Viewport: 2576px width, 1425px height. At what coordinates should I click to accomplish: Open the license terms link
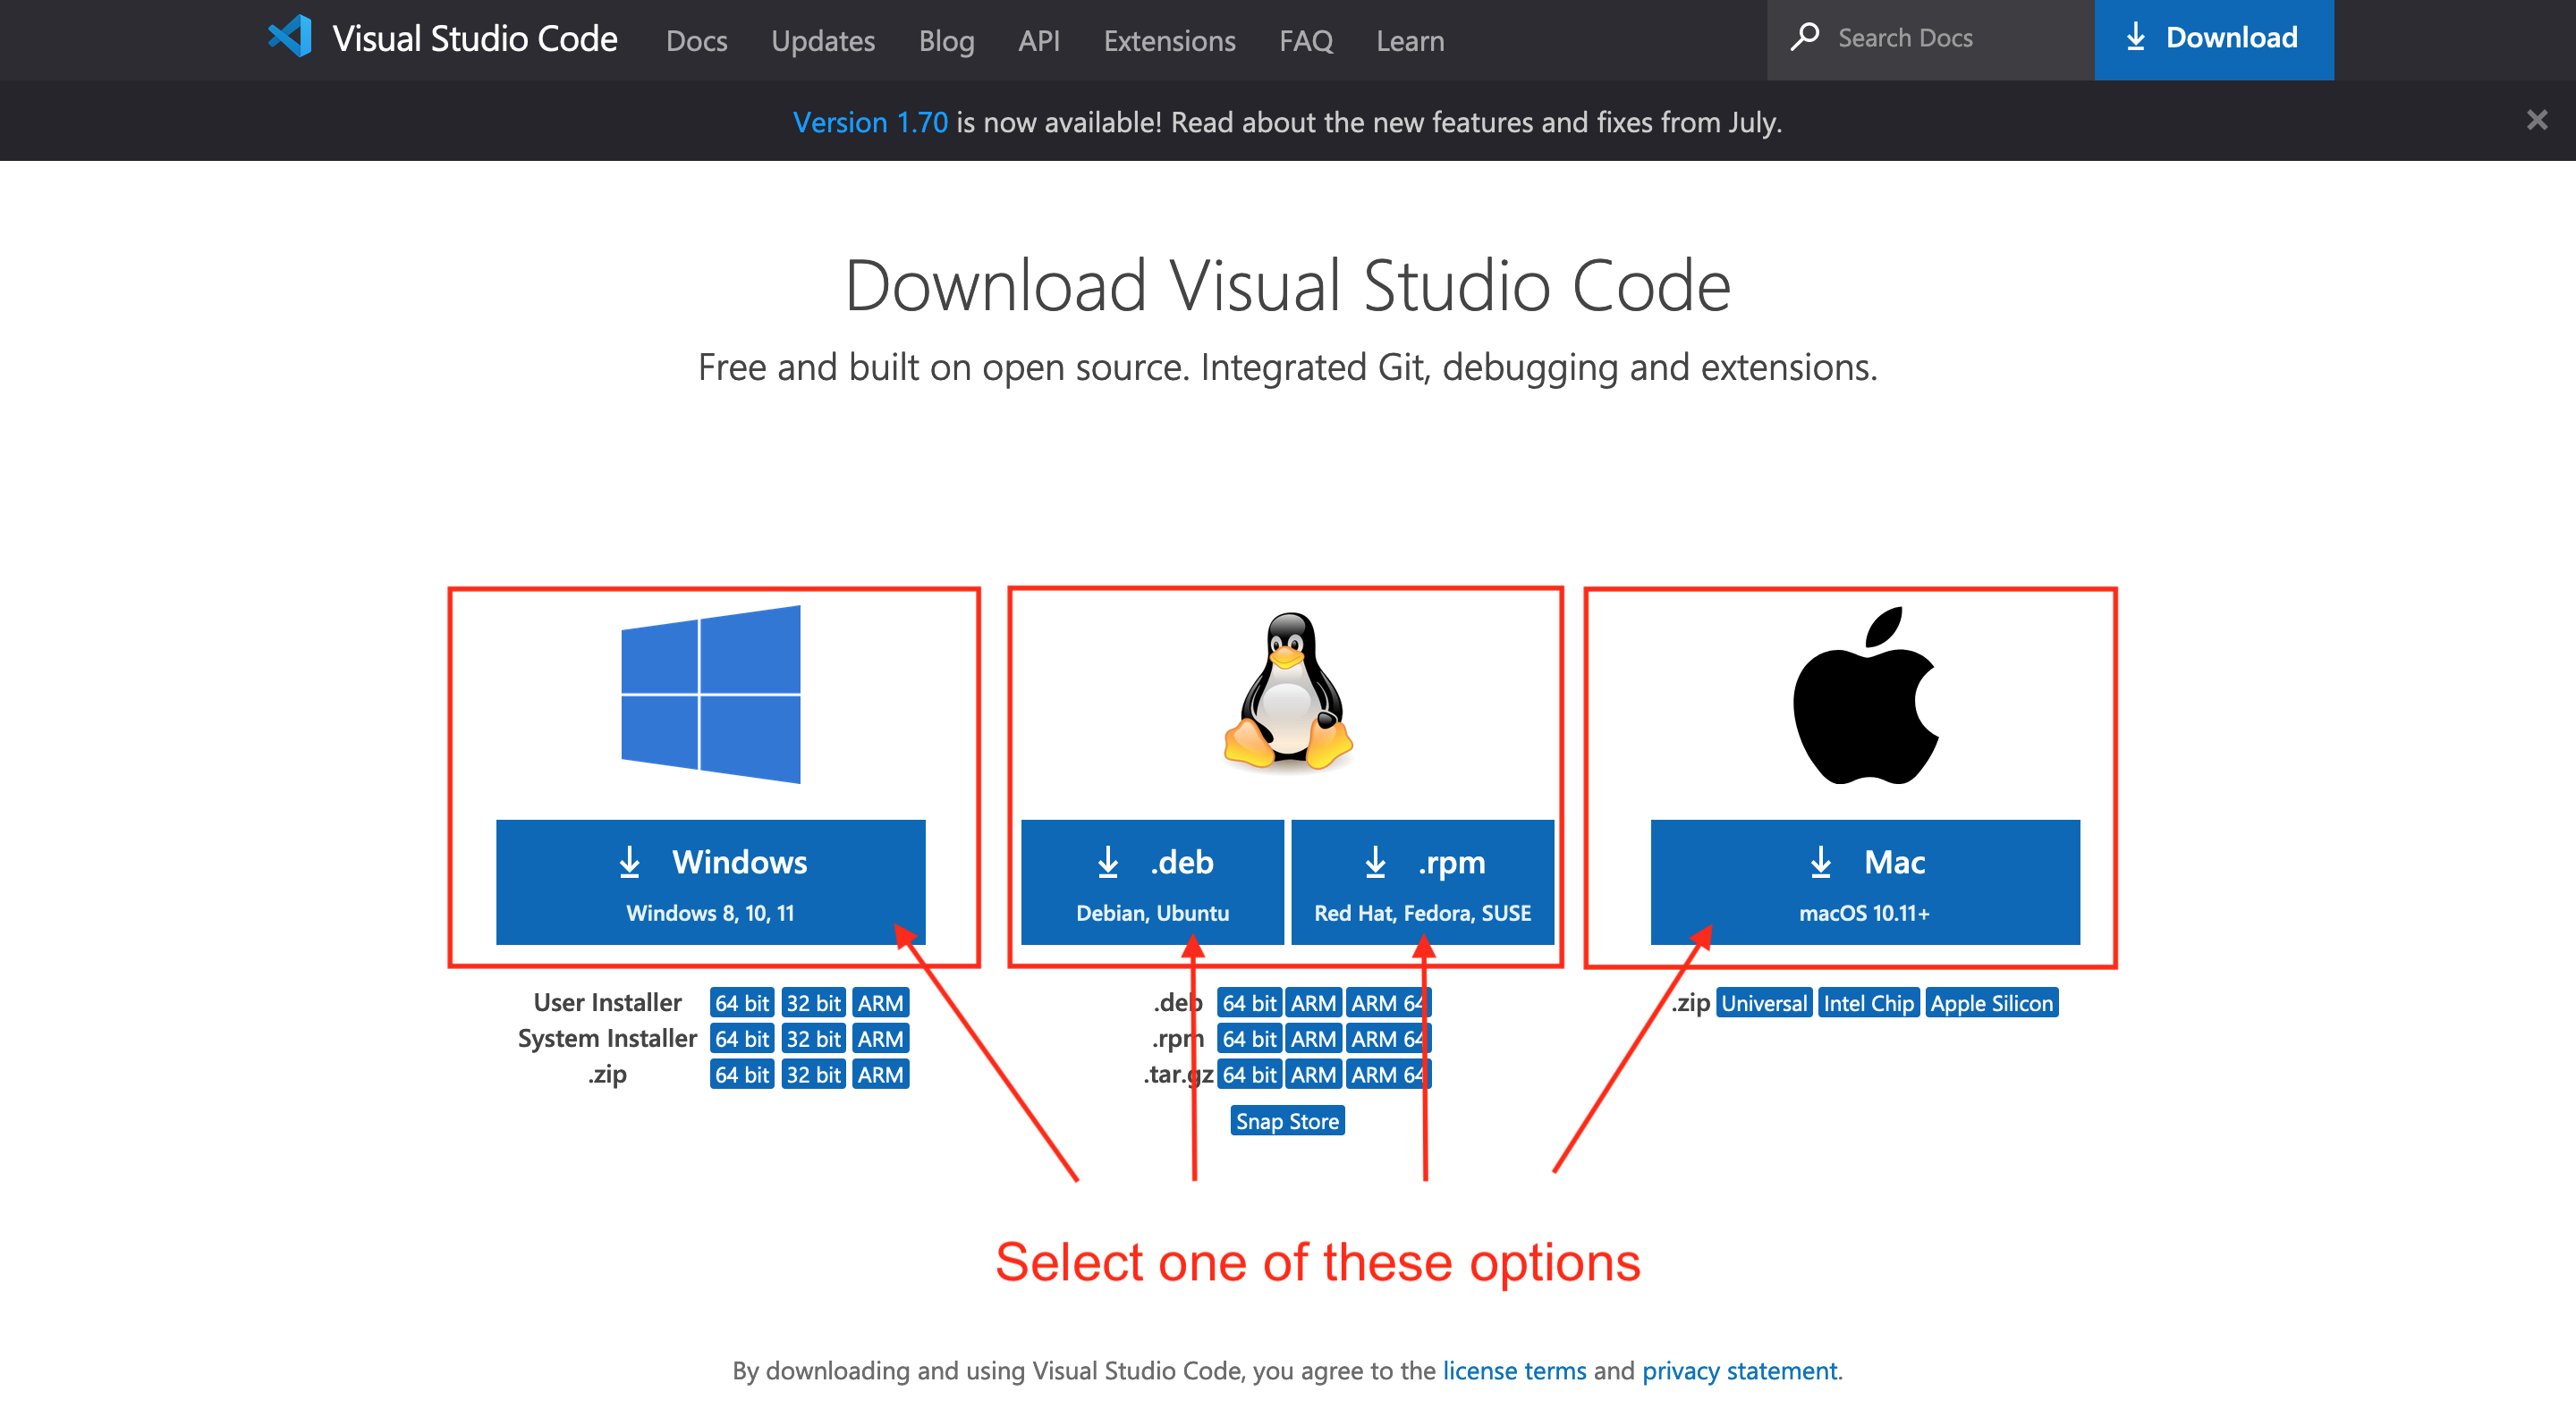pos(1514,1370)
